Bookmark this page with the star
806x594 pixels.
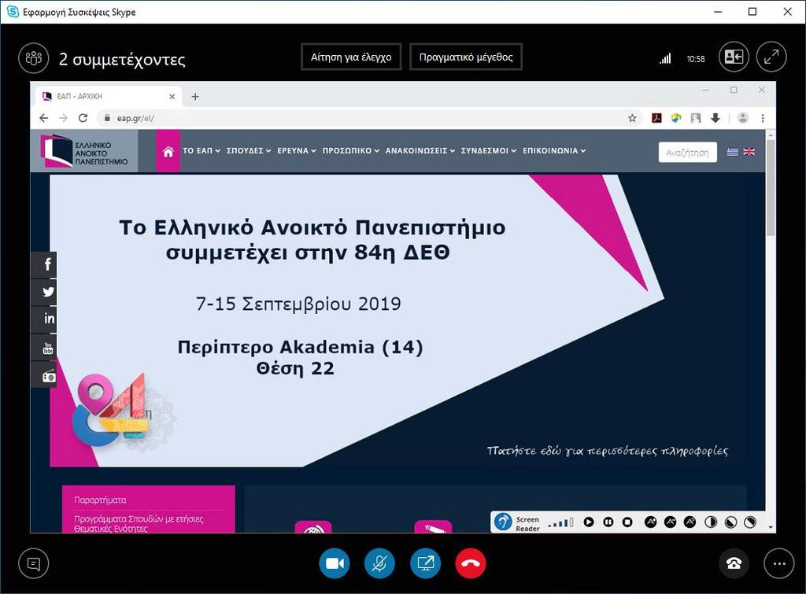click(x=632, y=118)
